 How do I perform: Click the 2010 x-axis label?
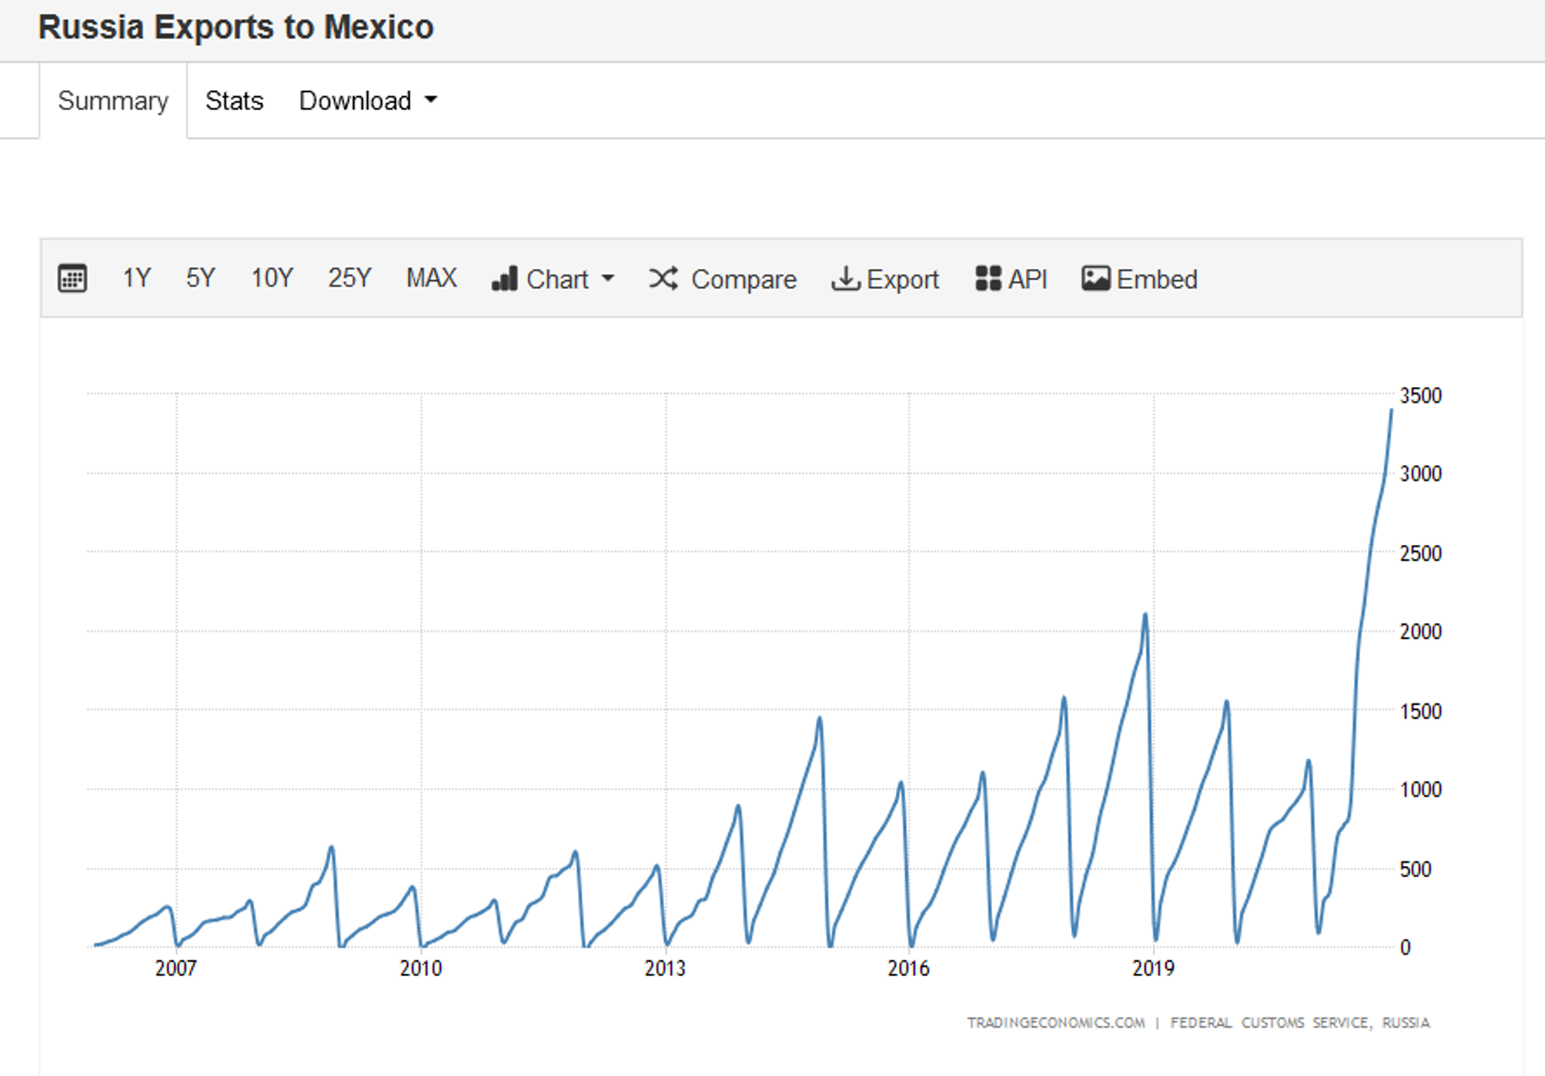pyautogui.click(x=421, y=968)
